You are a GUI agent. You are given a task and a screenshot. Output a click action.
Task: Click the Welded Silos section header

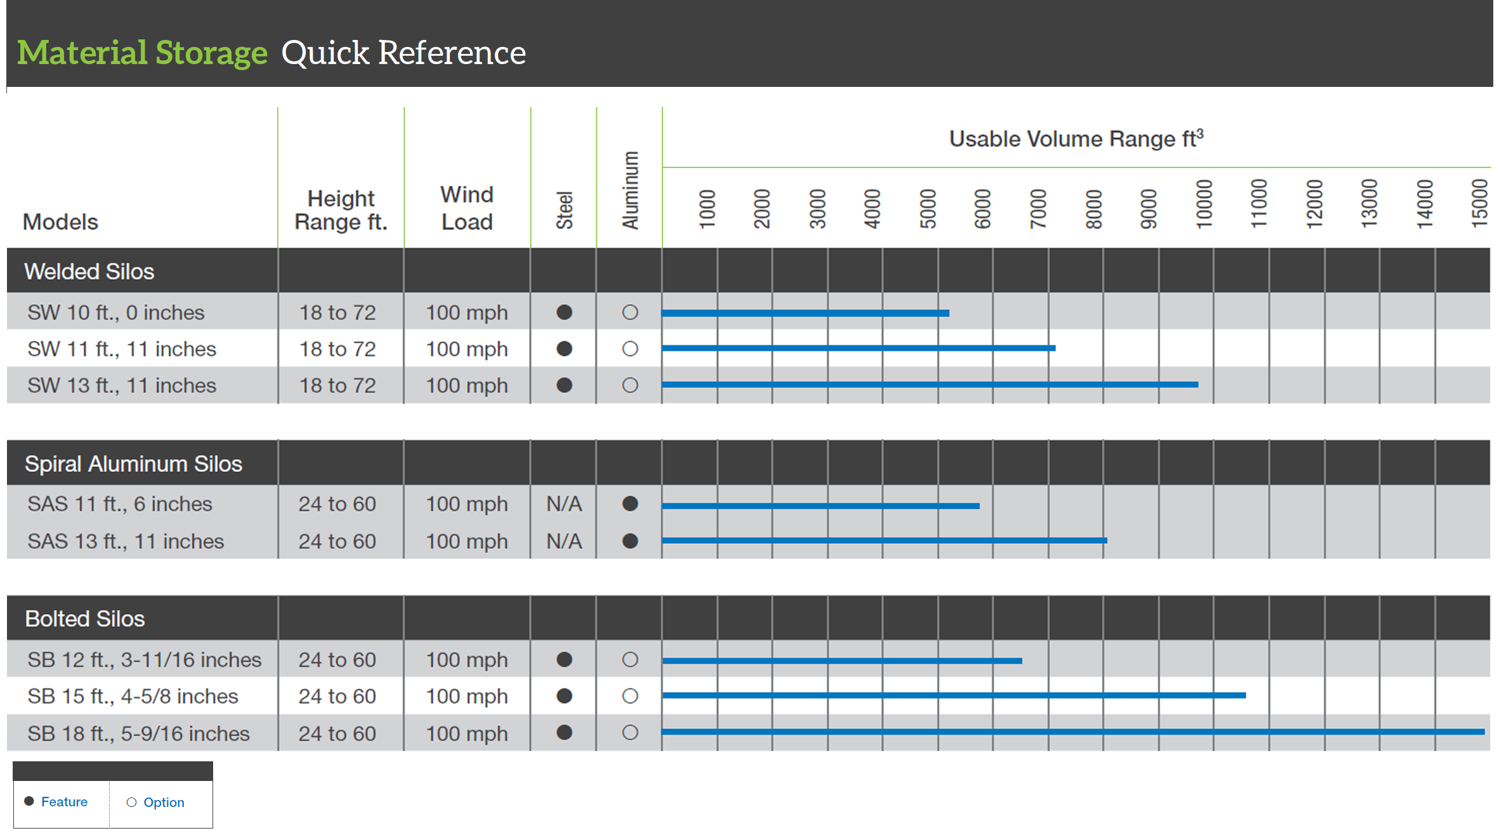coord(89,272)
